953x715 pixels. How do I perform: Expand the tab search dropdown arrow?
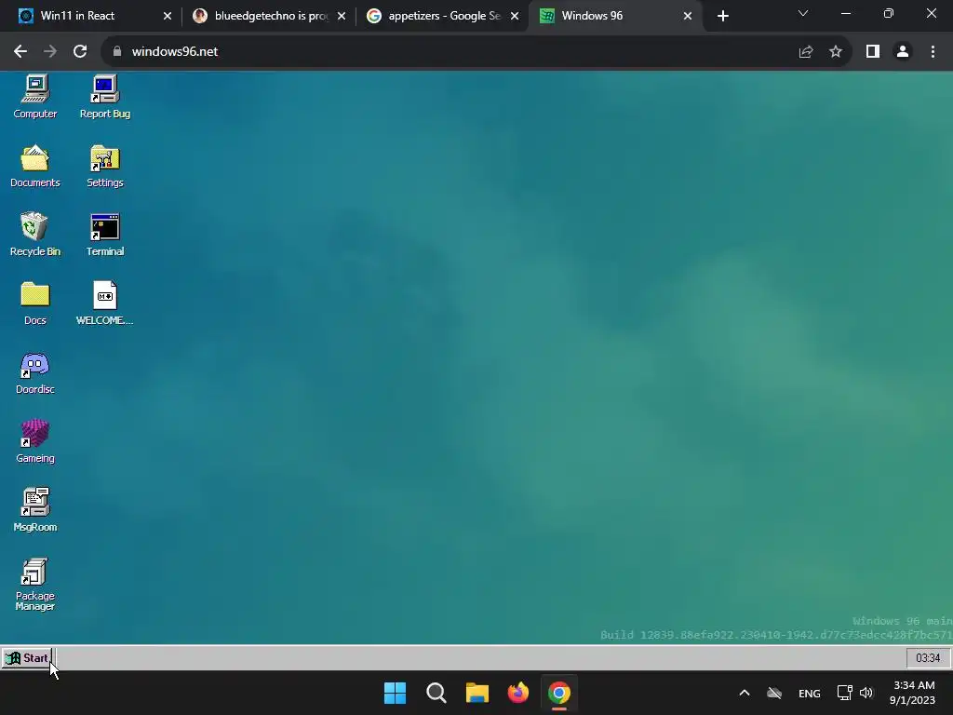click(803, 13)
